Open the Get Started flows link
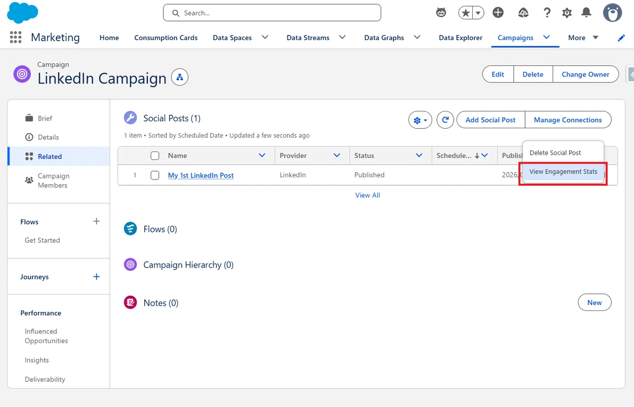Image resolution: width=634 pixels, height=407 pixels. click(x=42, y=240)
